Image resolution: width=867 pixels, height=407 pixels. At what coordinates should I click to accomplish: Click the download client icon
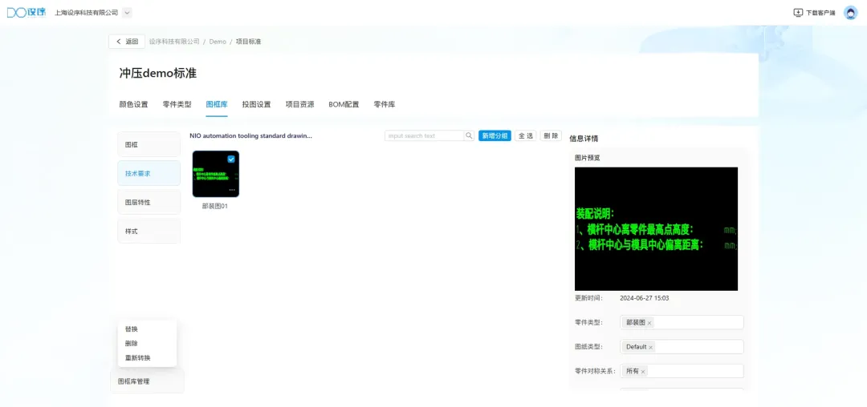798,13
